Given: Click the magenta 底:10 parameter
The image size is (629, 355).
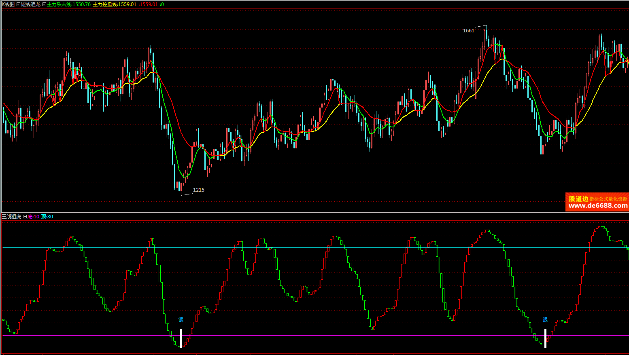Looking at the screenshot, I should pyautogui.click(x=33, y=217).
